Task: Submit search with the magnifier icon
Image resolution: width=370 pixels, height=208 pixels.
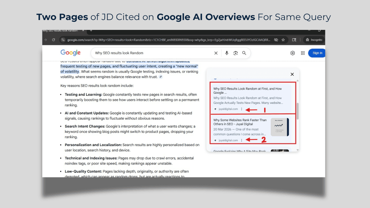Action: 244,53
